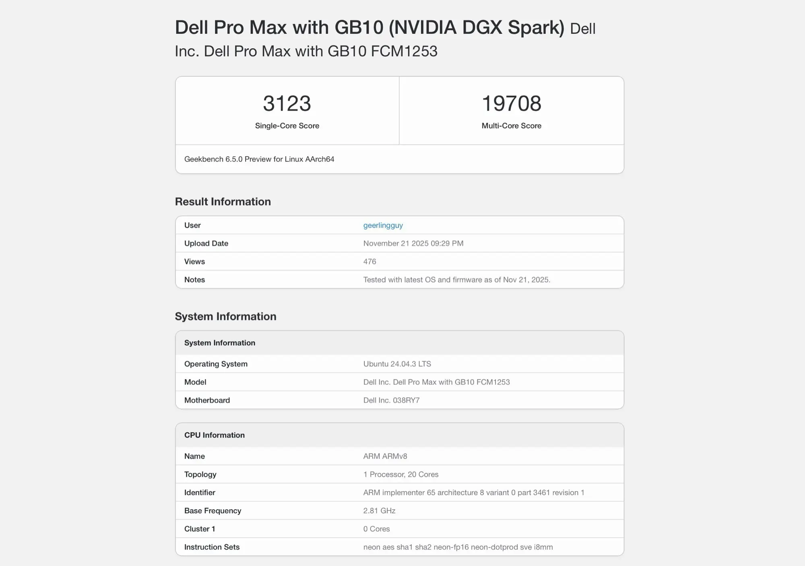Open the geerlingguy user profile link

pyautogui.click(x=383, y=225)
